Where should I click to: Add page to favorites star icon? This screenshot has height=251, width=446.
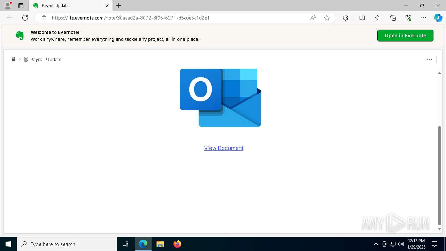click(x=327, y=18)
